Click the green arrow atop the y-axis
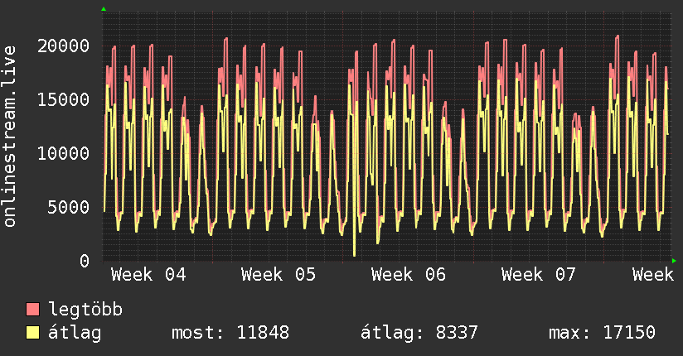This screenshot has height=356, width=683. click(x=104, y=9)
